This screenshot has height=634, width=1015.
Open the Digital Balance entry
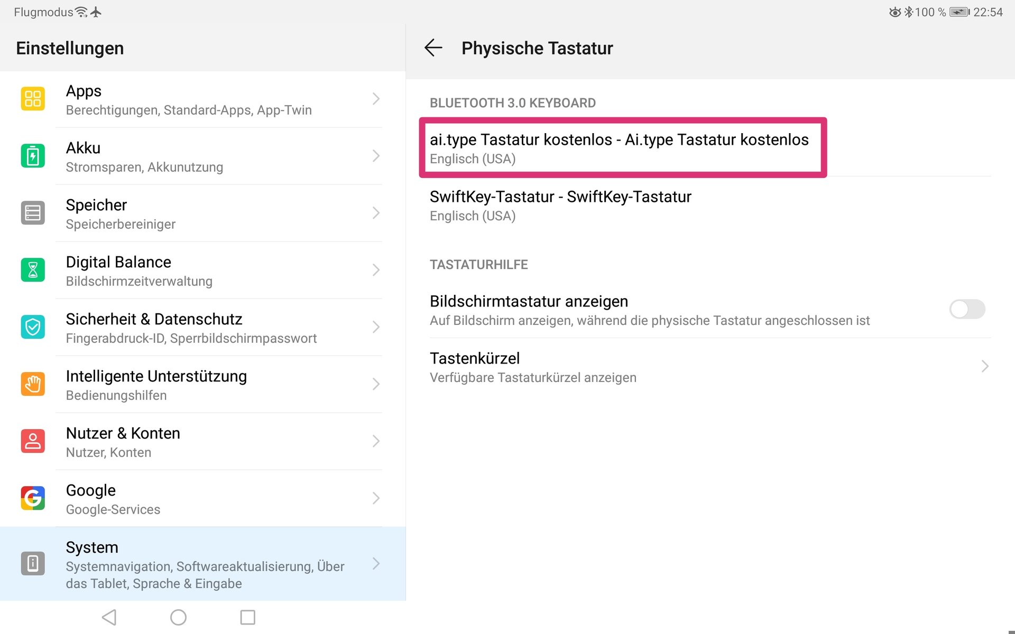[x=203, y=270]
